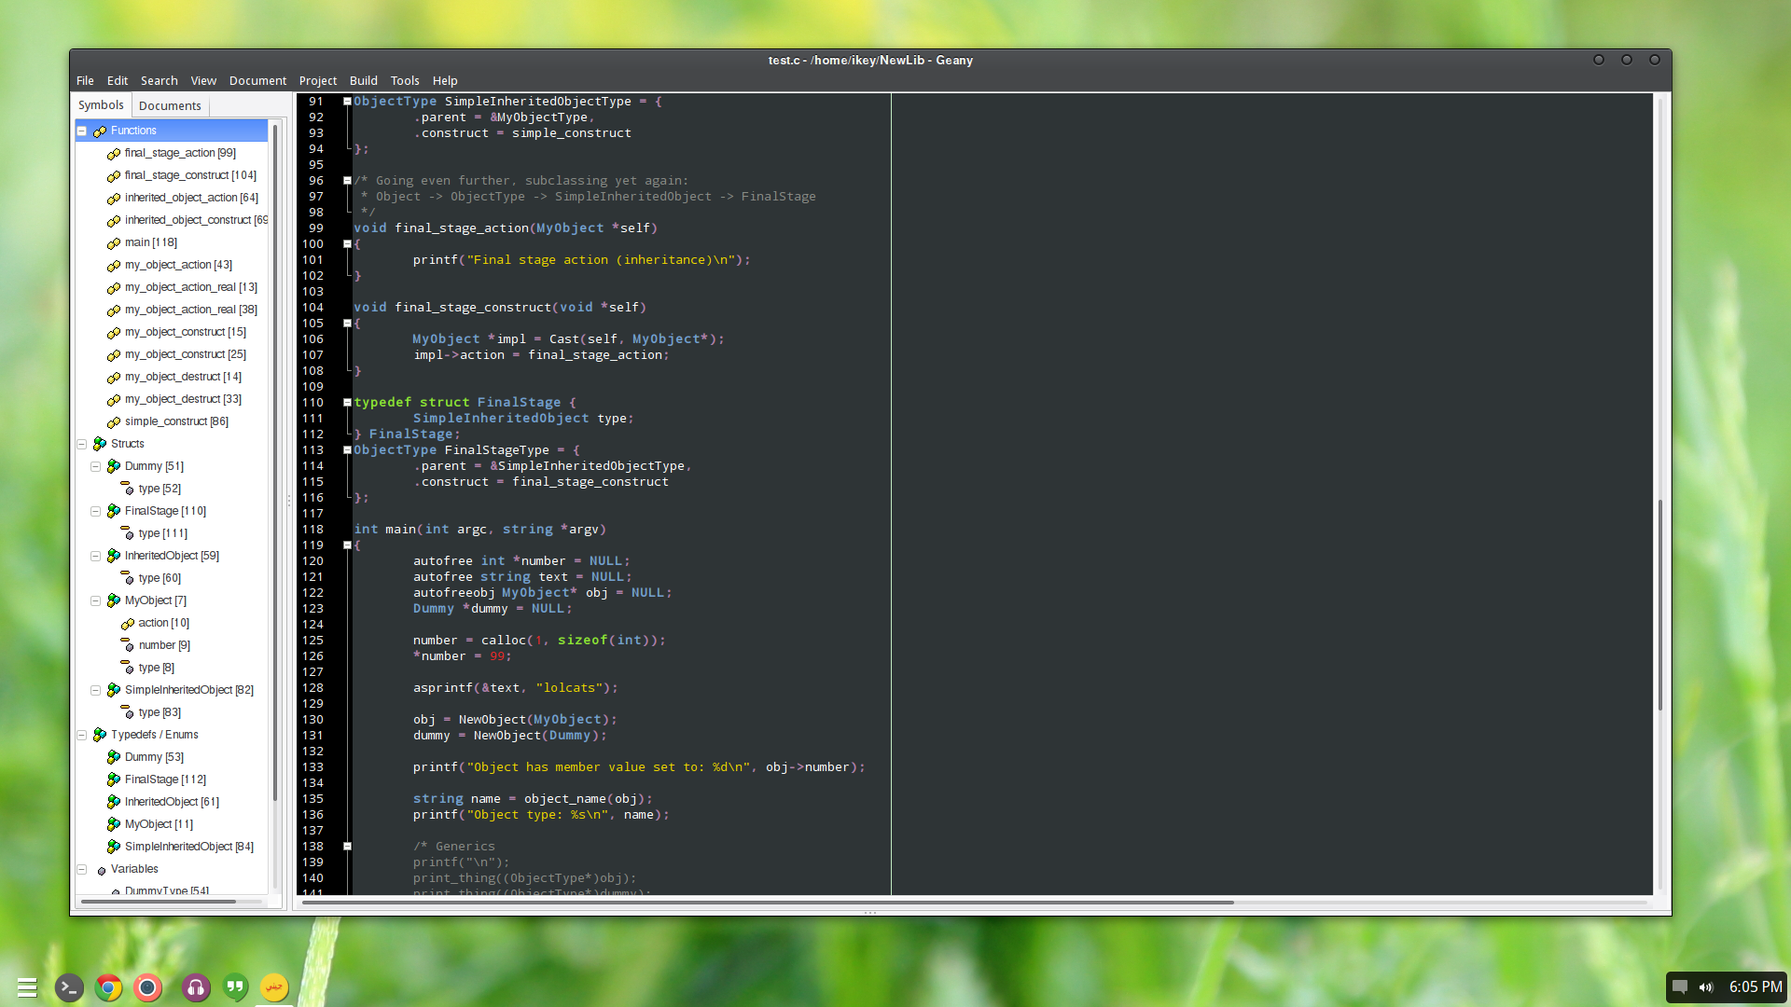Screen dimensions: 1791x1007
Task: Click the editor horizontal scrollbar
Action: point(767,903)
